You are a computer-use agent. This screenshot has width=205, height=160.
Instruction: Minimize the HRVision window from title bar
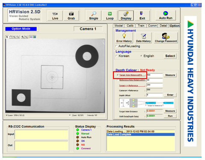192,5
